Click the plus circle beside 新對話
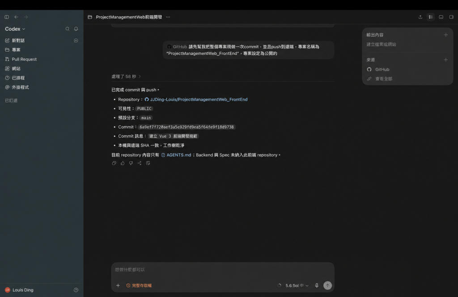This screenshot has height=297, width=458. 76,41
